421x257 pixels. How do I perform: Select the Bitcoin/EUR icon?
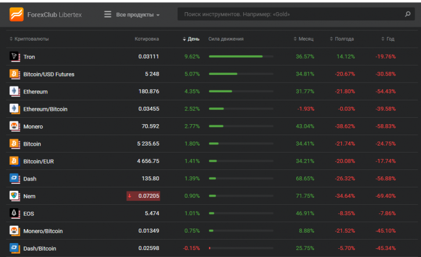15,161
